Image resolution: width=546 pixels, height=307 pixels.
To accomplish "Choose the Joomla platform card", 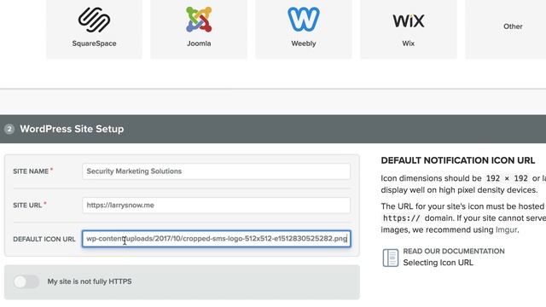I will [x=199, y=28].
